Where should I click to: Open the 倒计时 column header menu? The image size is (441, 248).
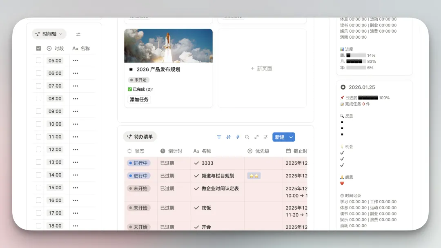click(171, 151)
